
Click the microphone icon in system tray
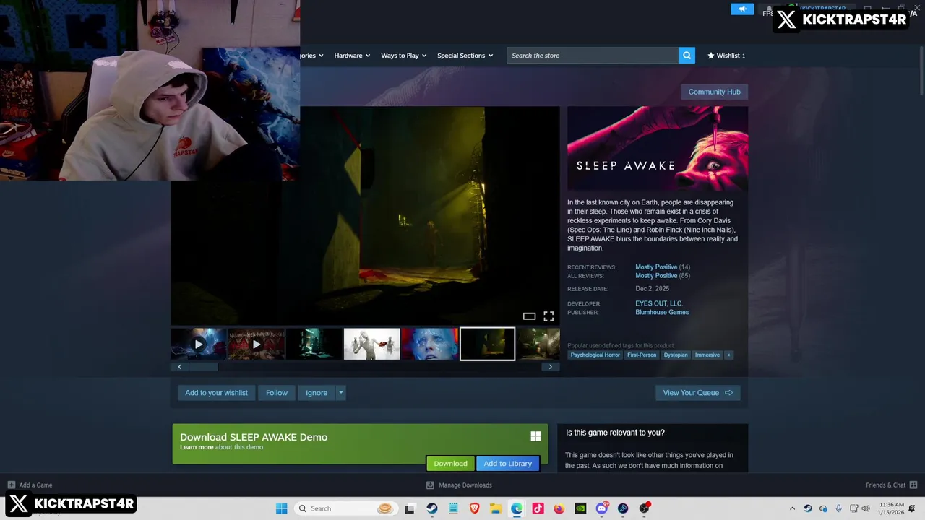tap(838, 508)
